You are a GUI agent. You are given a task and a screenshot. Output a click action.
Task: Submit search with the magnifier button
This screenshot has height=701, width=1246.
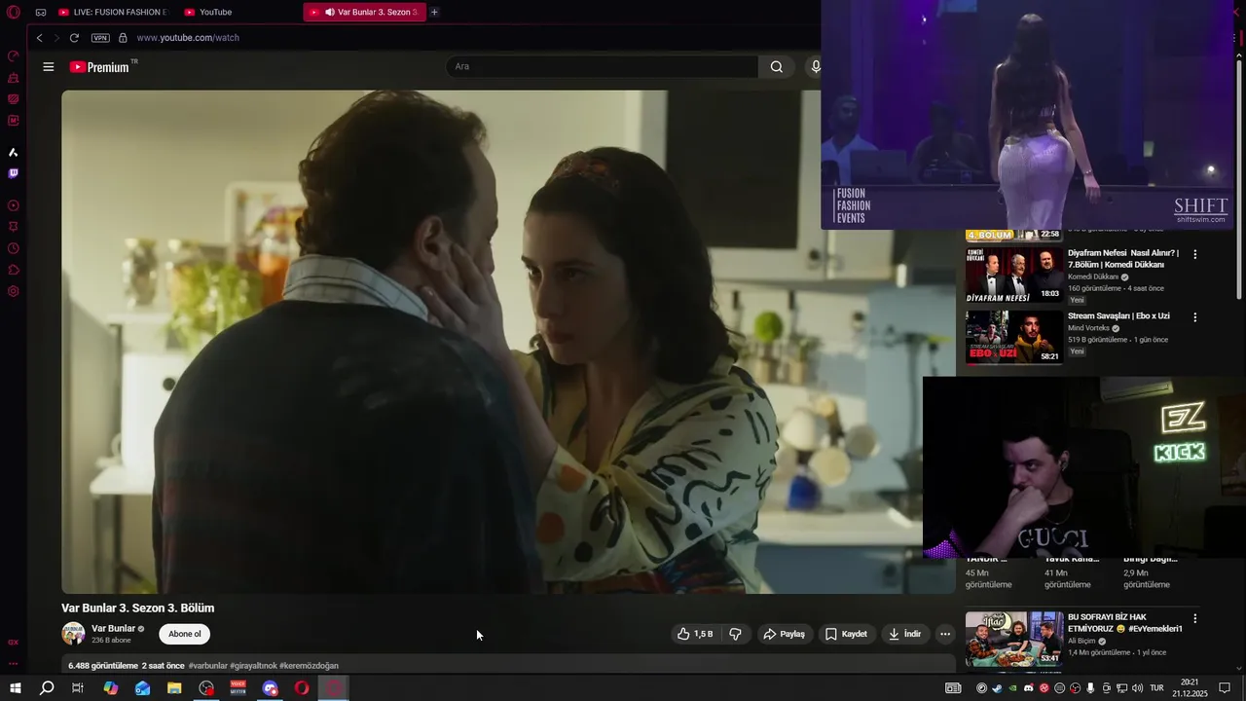pyautogui.click(x=776, y=66)
